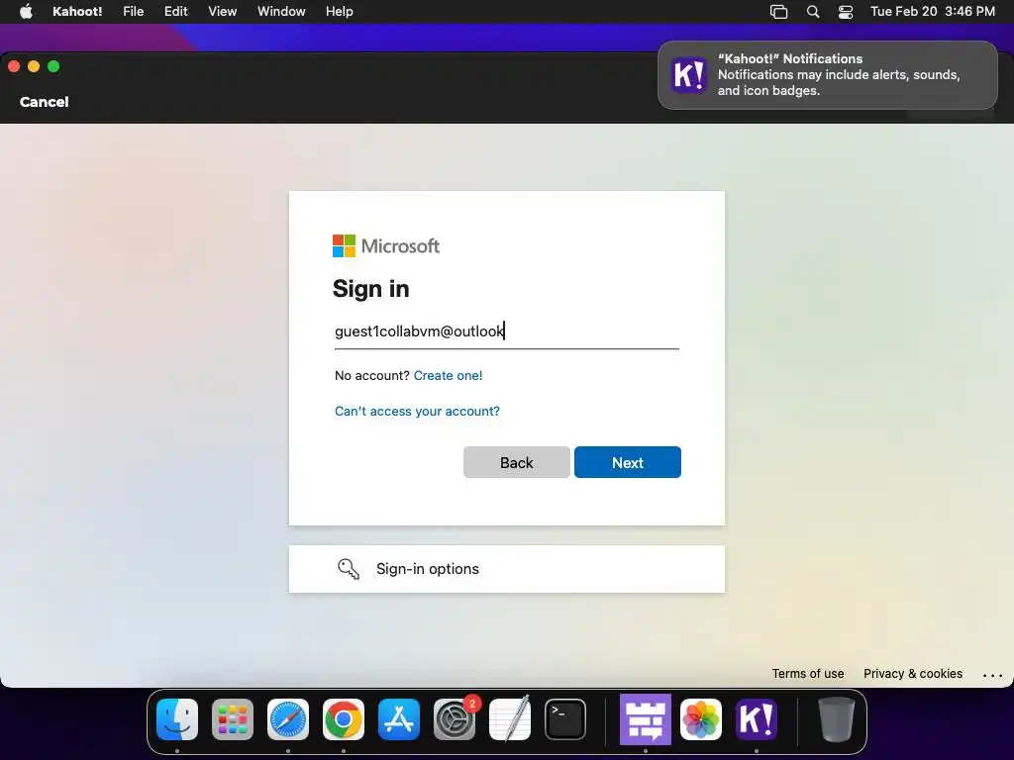
Task: Open the File menu
Action: coord(134,11)
